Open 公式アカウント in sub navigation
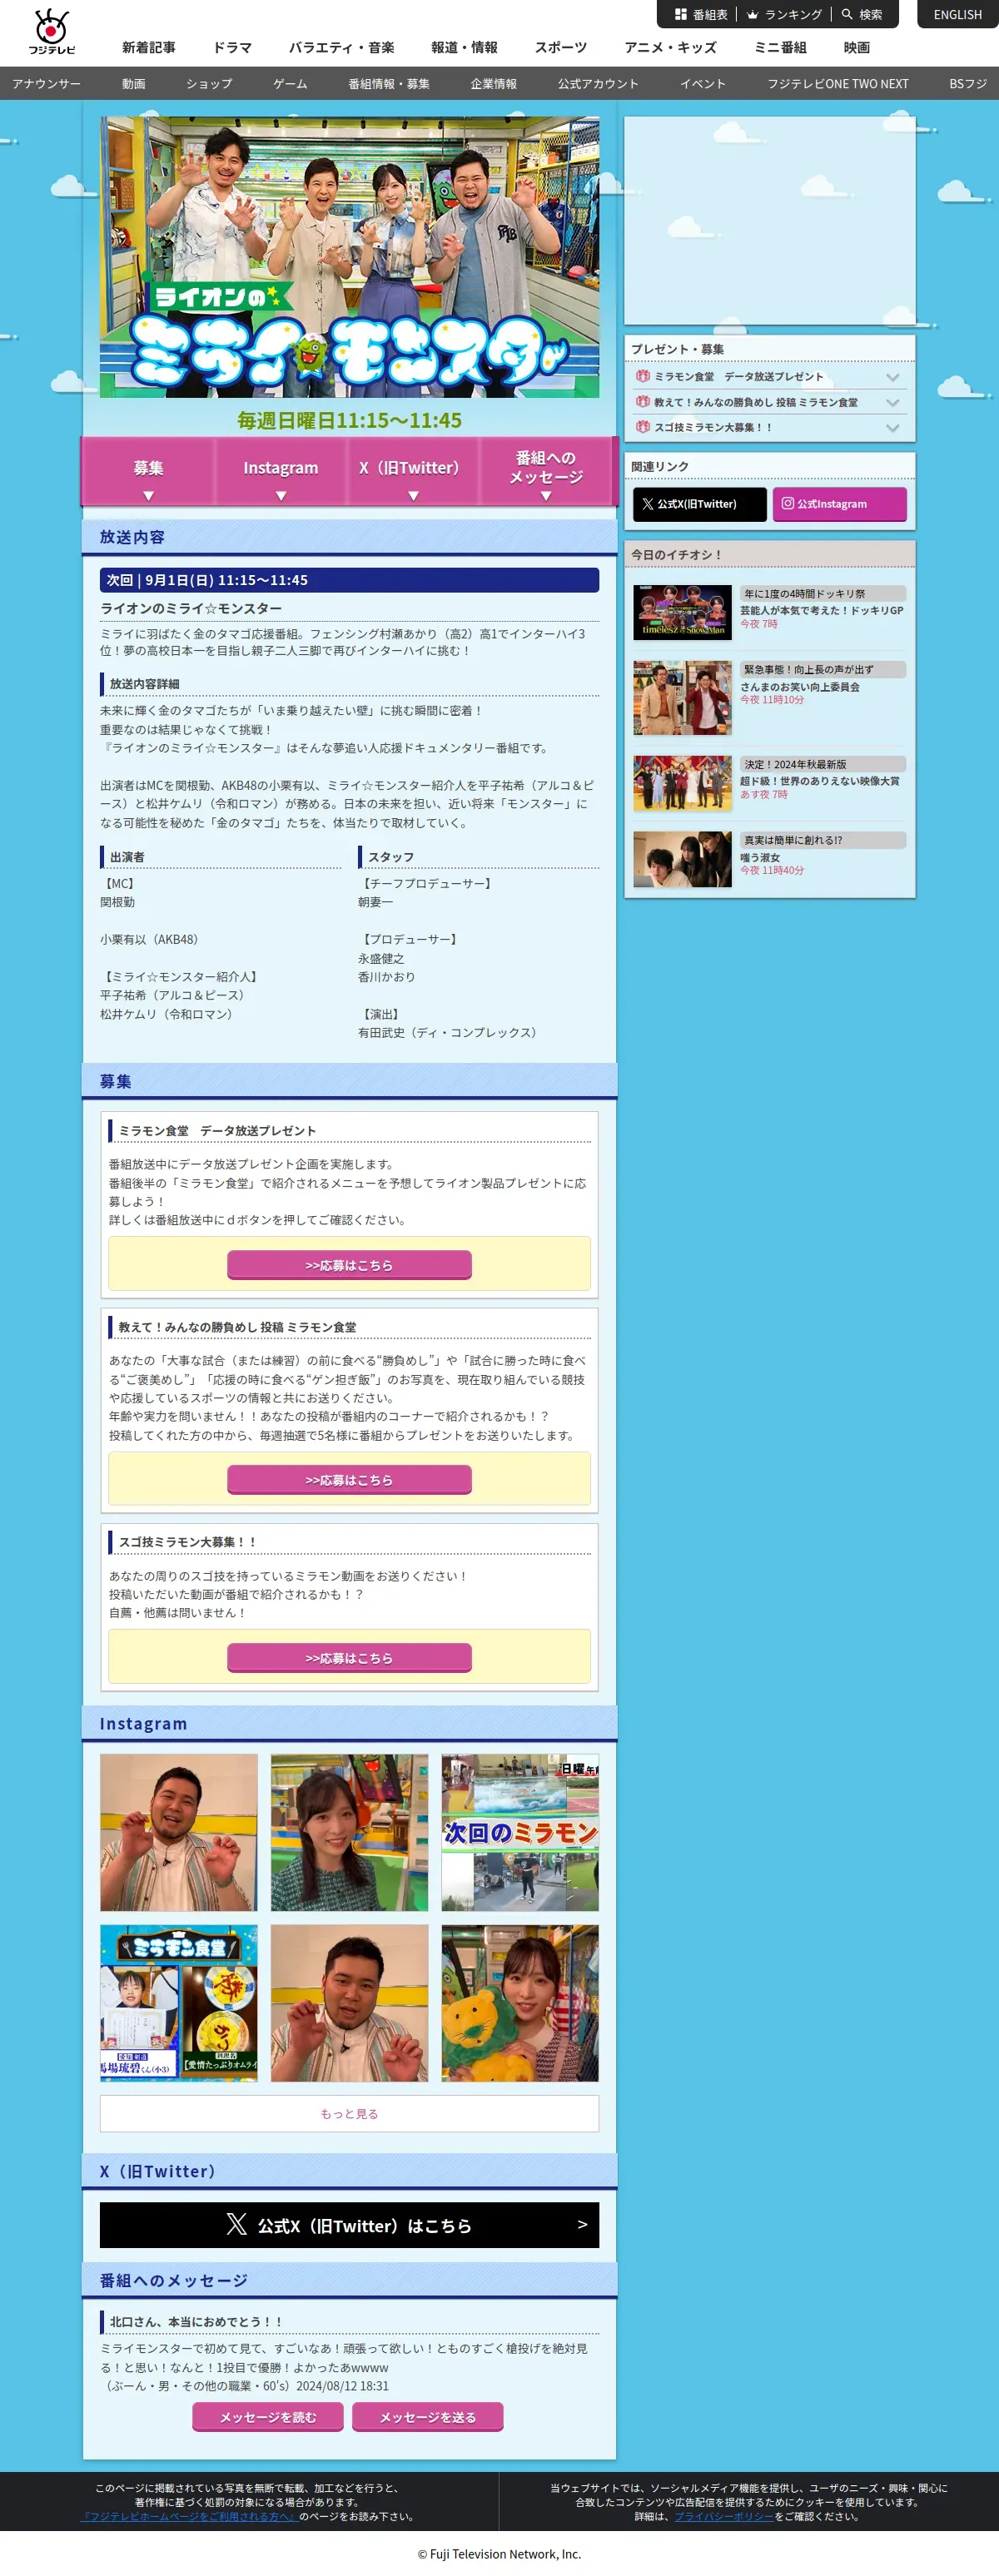This screenshot has height=2576, width=999. tap(598, 84)
